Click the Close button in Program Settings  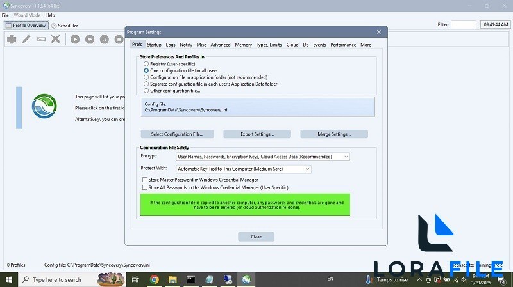tap(256, 237)
